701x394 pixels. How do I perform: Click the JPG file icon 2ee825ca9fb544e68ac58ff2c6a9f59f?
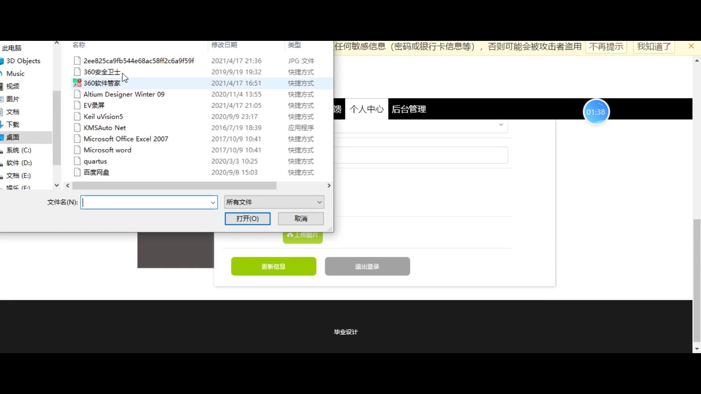(77, 61)
